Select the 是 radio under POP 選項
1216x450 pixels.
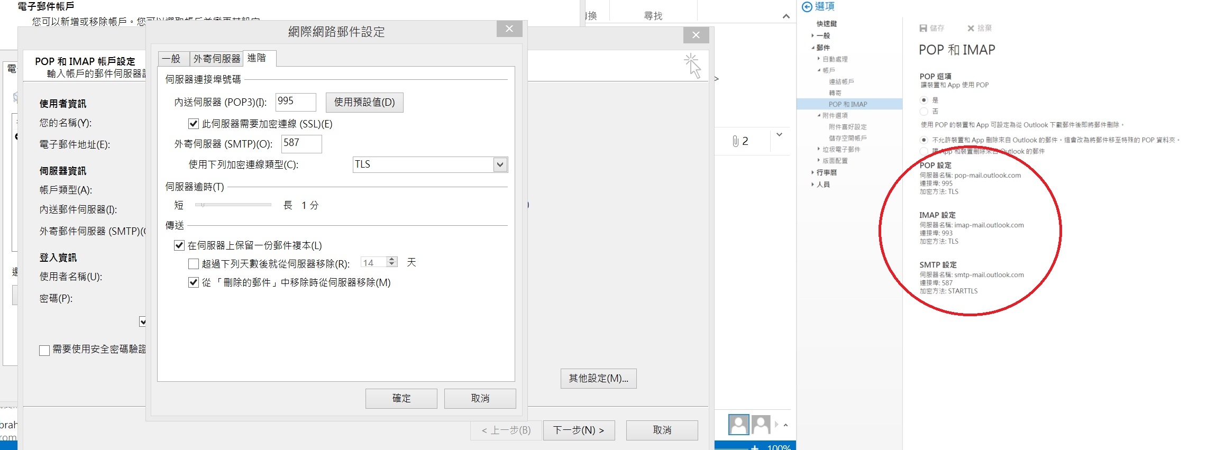coord(924,100)
